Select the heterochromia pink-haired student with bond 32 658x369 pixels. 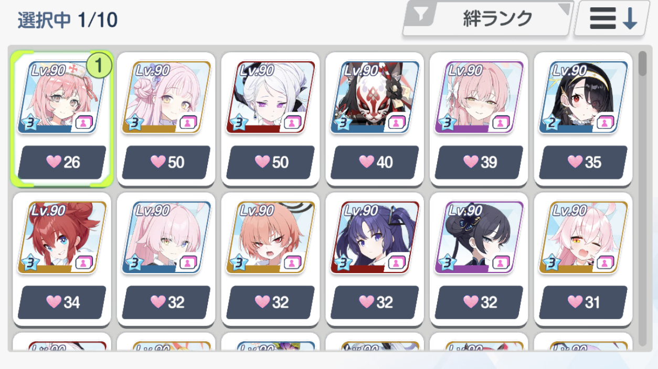tap(166, 259)
